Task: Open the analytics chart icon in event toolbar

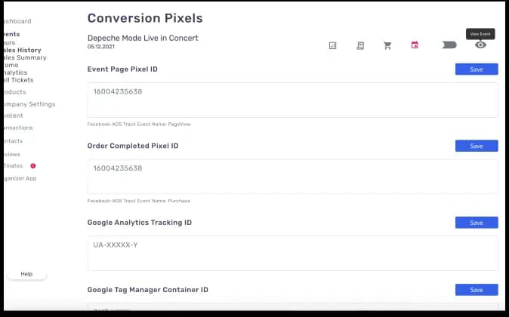Action: pos(332,45)
